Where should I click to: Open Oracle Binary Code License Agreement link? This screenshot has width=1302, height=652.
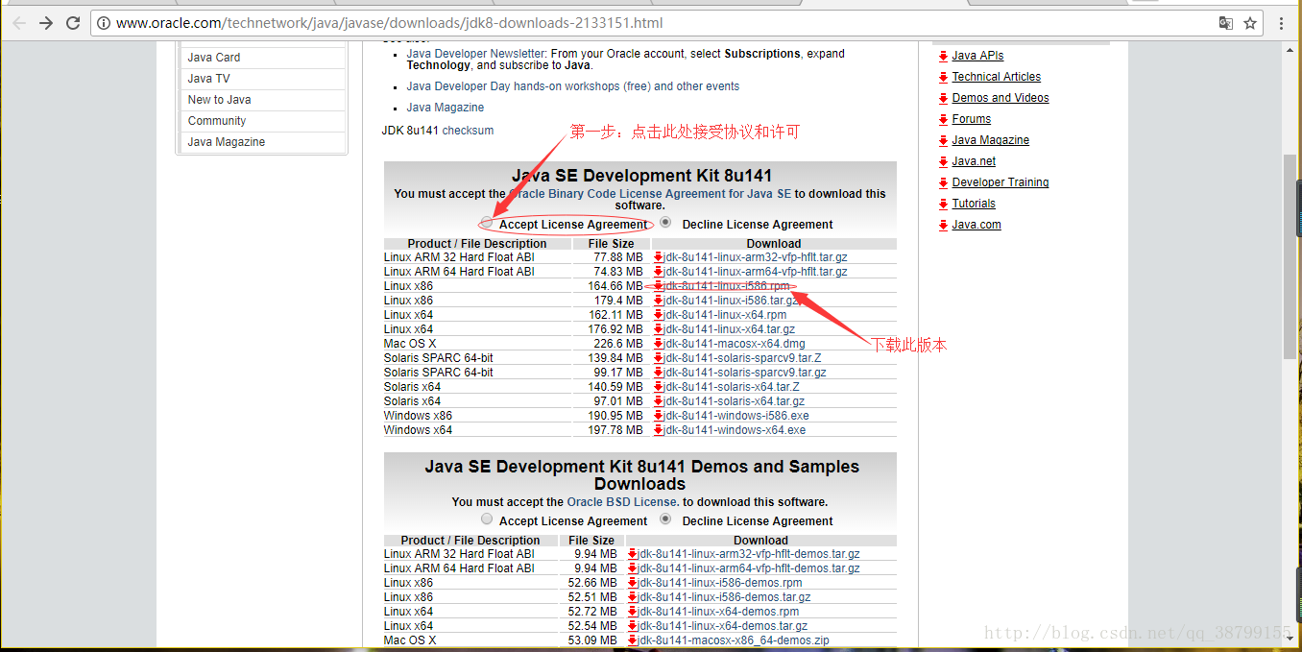[x=649, y=194]
